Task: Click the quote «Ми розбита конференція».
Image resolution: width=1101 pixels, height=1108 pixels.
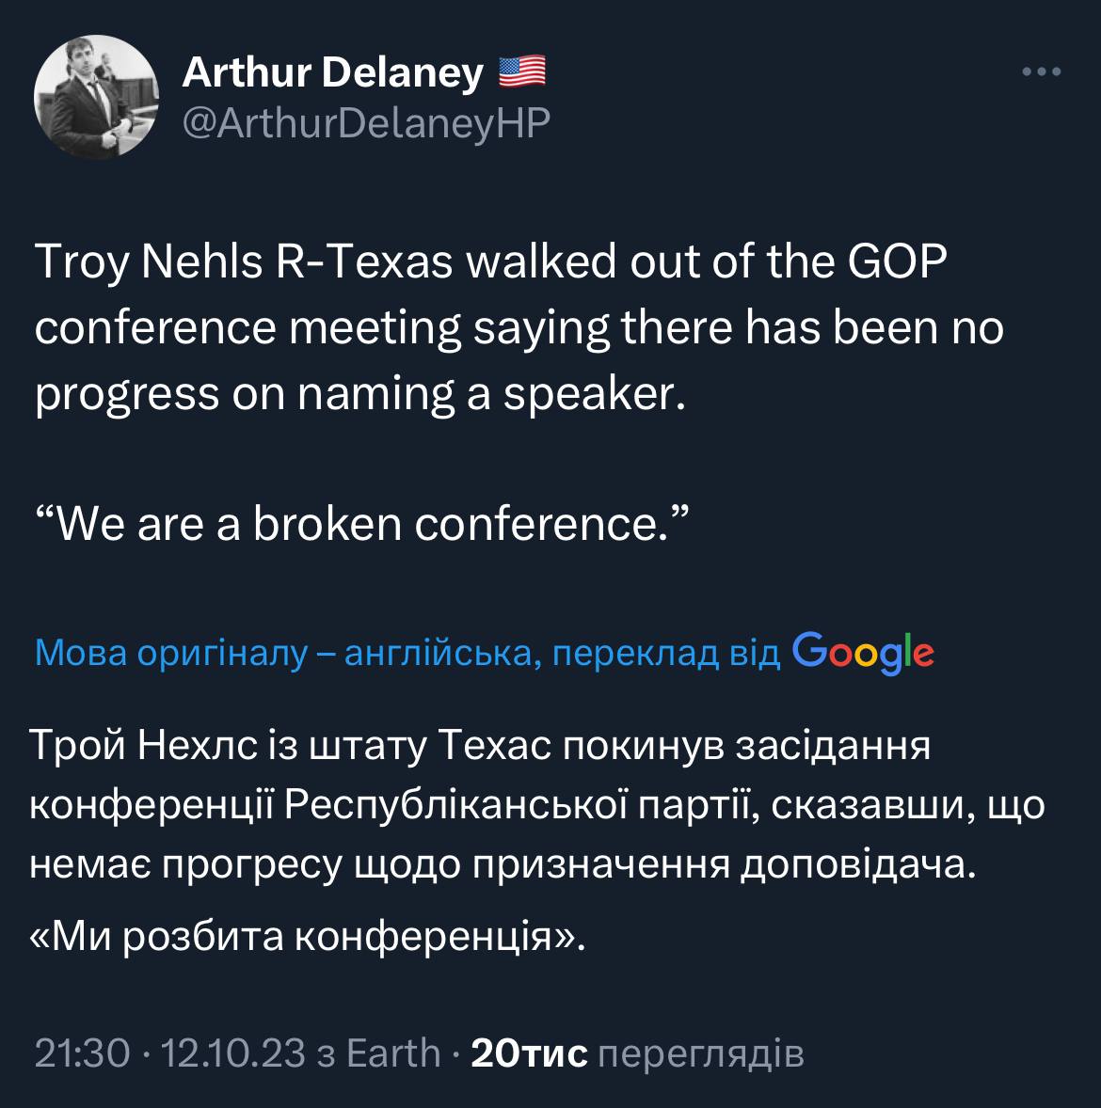Action: tap(308, 935)
